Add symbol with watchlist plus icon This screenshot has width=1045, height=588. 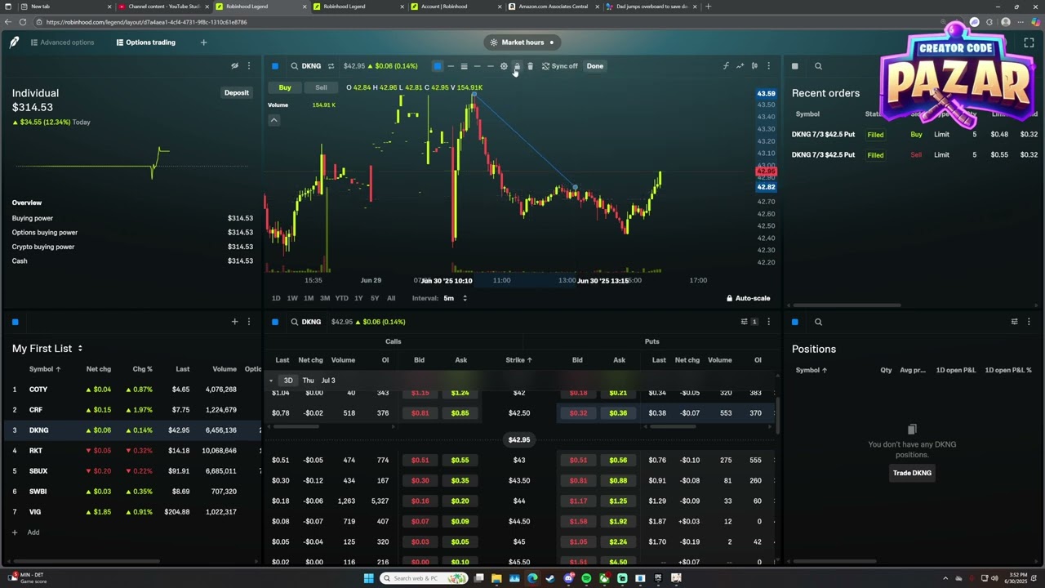coord(234,322)
